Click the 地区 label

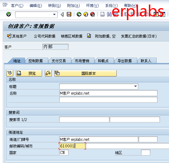[118, 152]
